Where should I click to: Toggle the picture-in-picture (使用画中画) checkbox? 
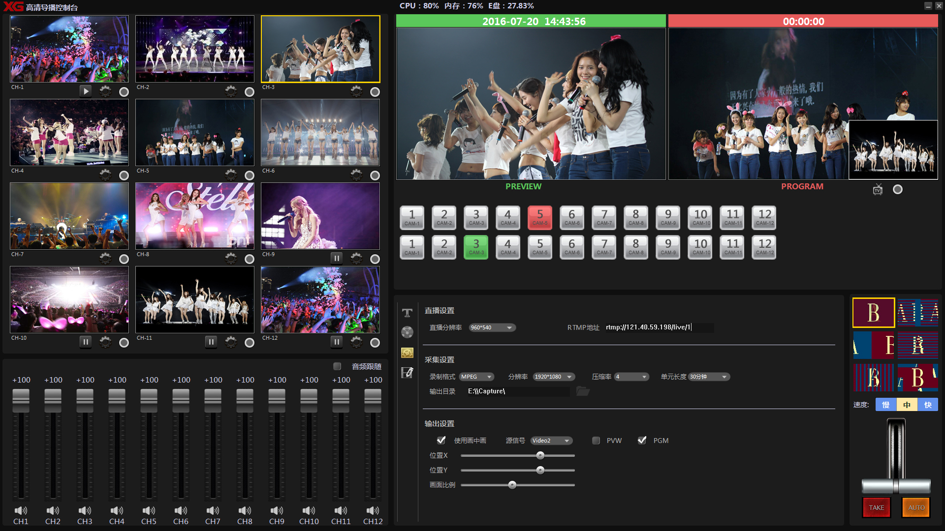pos(441,441)
